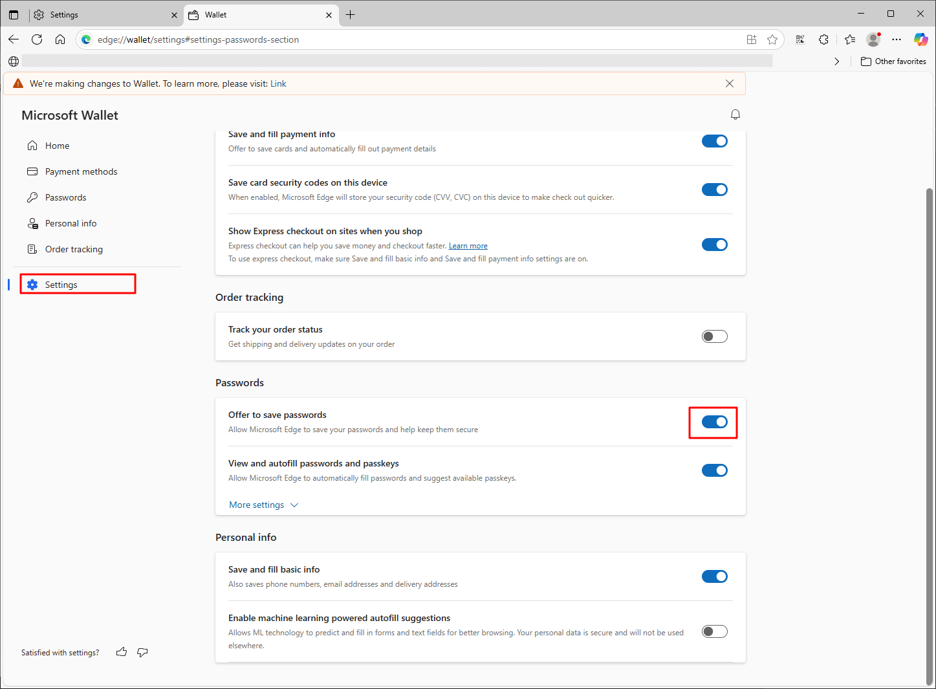936x689 pixels.
Task: Click the browser Back arrow
Action: coord(14,39)
